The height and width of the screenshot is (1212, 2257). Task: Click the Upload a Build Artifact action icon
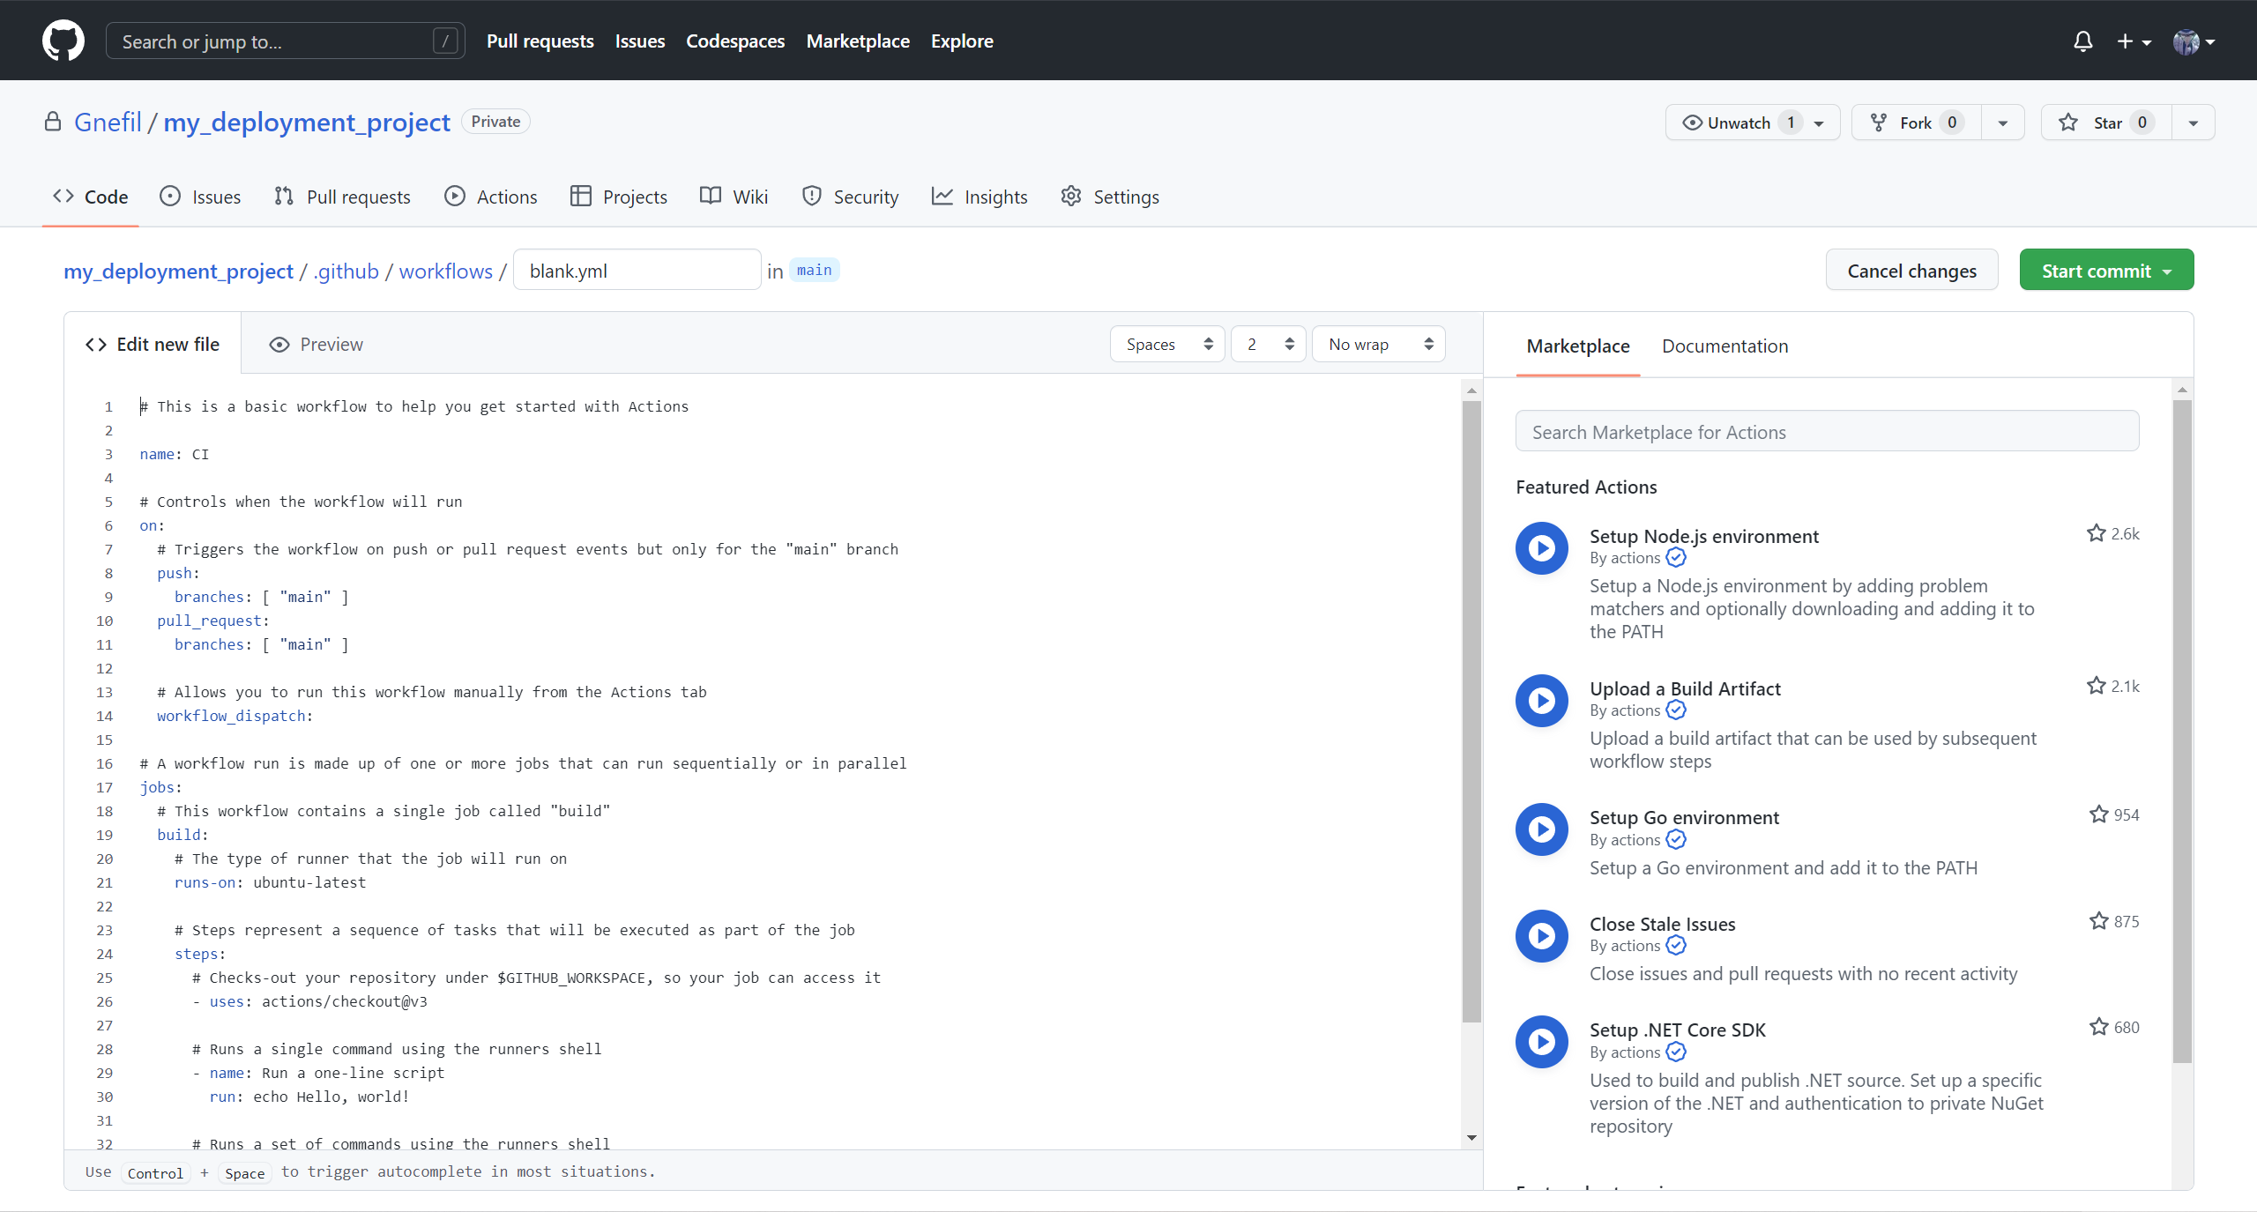[1540, 700]
